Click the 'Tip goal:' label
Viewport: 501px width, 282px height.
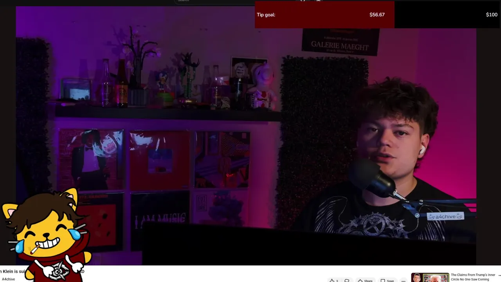point(266,15)
